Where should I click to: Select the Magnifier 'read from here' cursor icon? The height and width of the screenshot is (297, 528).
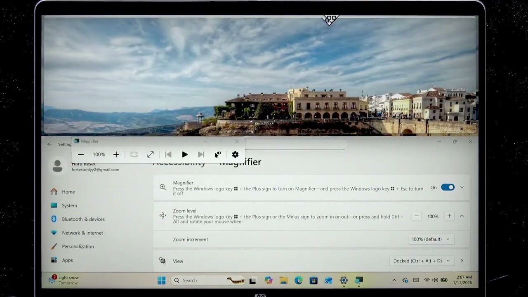click(x=217, y=154)
